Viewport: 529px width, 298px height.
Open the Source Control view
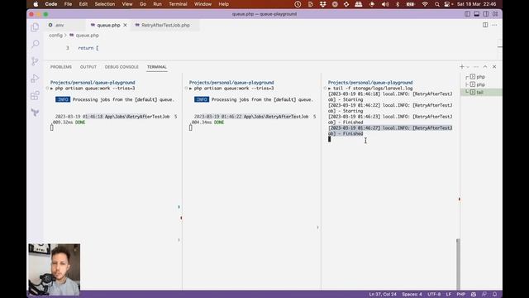point(35,61)
